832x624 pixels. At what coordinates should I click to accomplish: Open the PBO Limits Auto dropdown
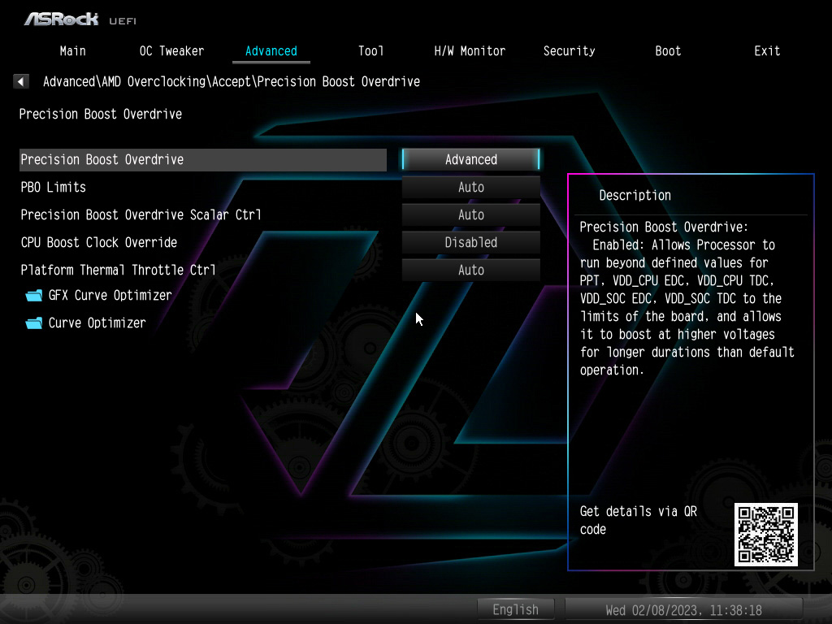pyautogui.click(x=471, y=187)
